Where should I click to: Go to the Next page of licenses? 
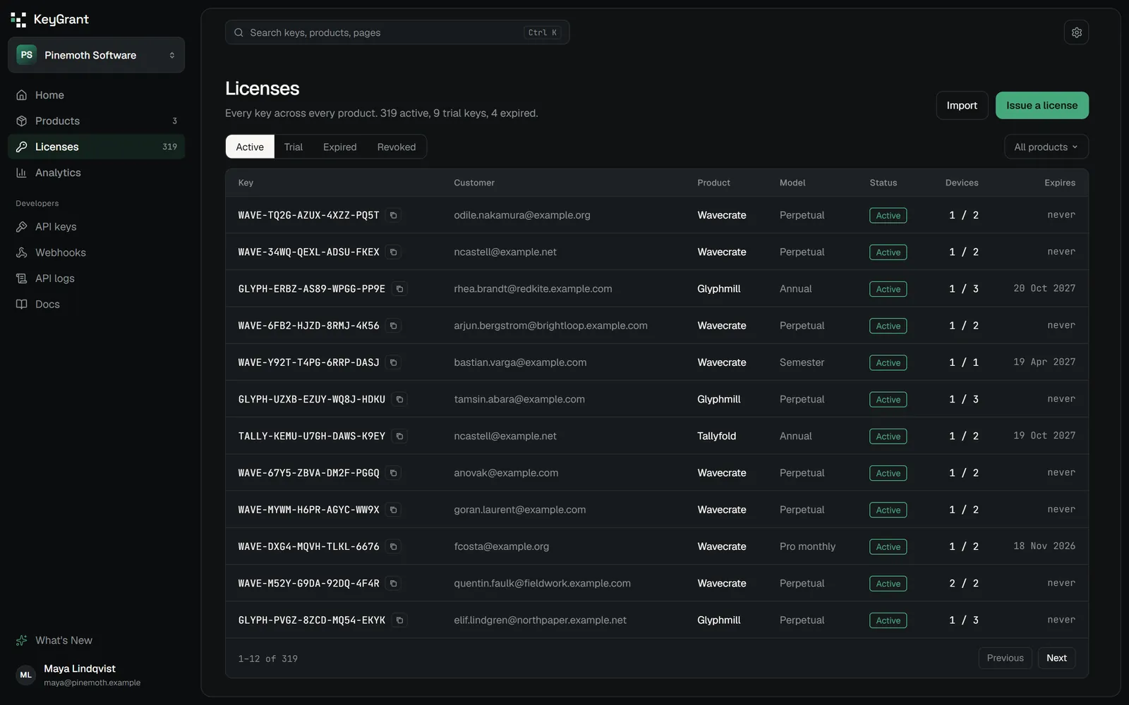coord(1056,658)
